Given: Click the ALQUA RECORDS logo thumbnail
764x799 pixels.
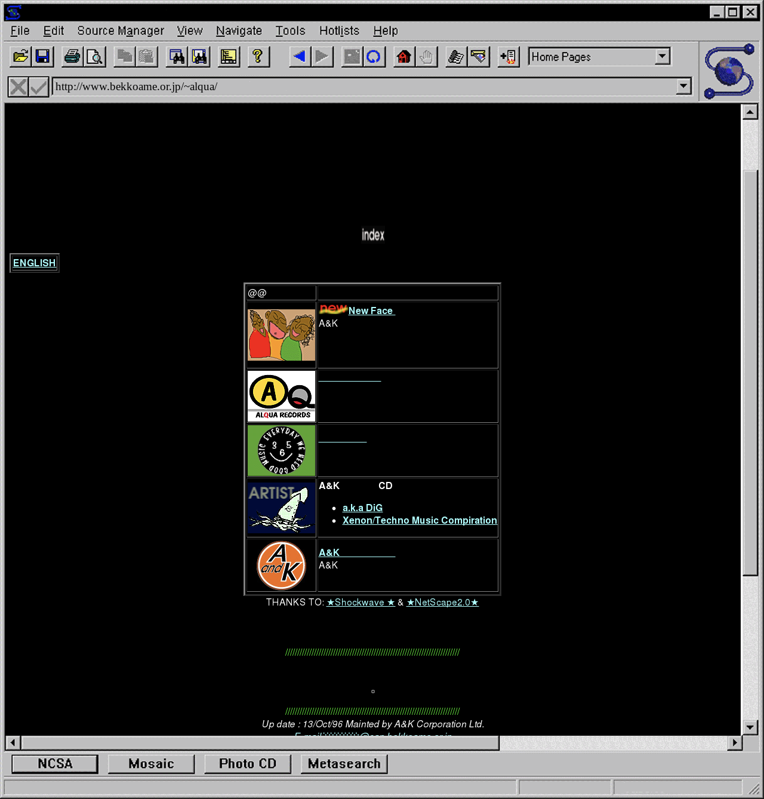Looking at the screenshot, I should pos(281,396).
